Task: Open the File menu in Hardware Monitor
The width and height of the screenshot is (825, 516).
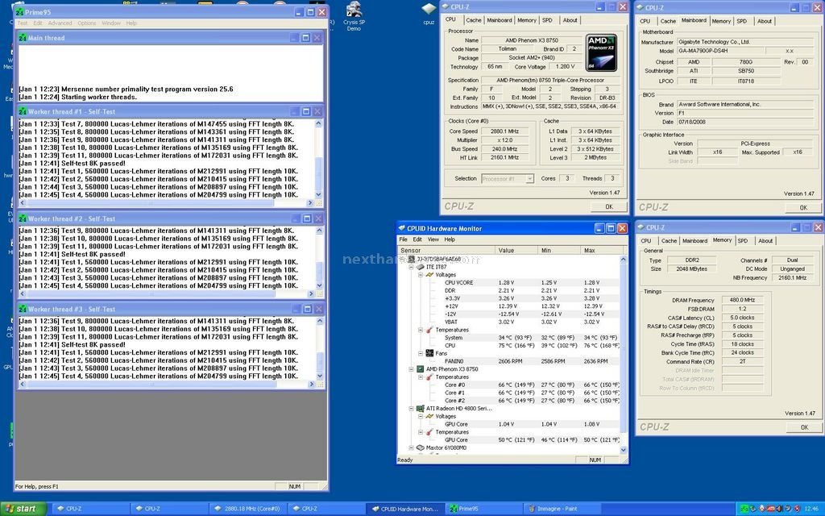Action: [403, 239]
